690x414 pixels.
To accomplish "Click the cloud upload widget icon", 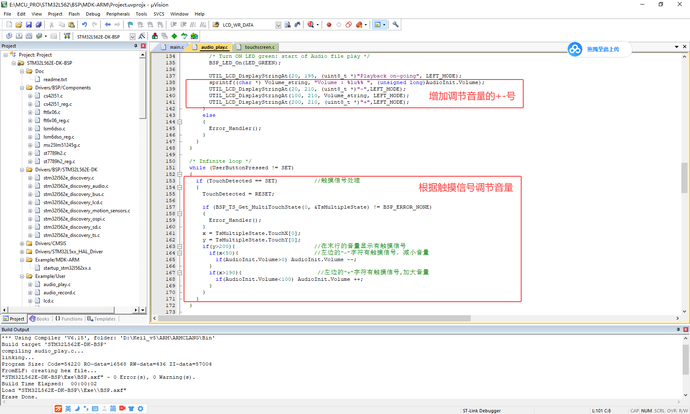I will (575, 49).
